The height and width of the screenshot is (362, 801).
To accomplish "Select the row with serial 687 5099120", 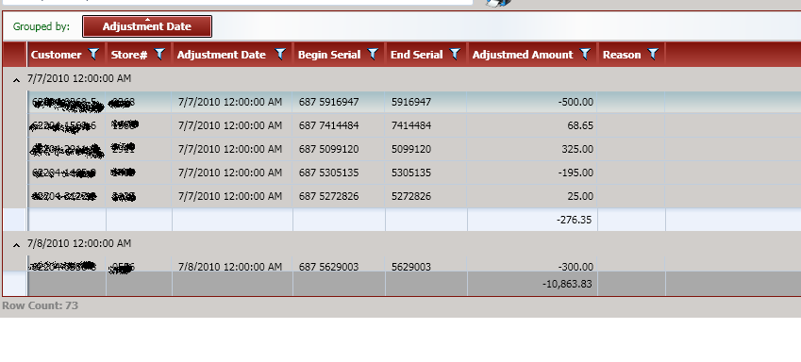I will click(x=414, y=149).
